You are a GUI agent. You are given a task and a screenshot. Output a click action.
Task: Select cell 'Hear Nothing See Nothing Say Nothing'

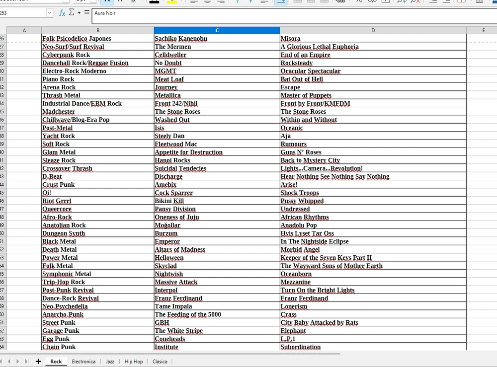pyautogui.click(x=373, y=176)
